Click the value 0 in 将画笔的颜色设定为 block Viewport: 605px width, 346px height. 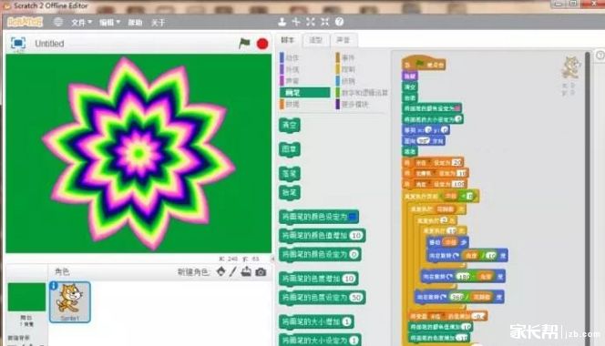(x=354, y=254)
